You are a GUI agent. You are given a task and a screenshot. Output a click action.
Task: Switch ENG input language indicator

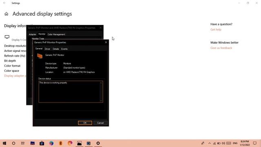[x=235, y=143]
